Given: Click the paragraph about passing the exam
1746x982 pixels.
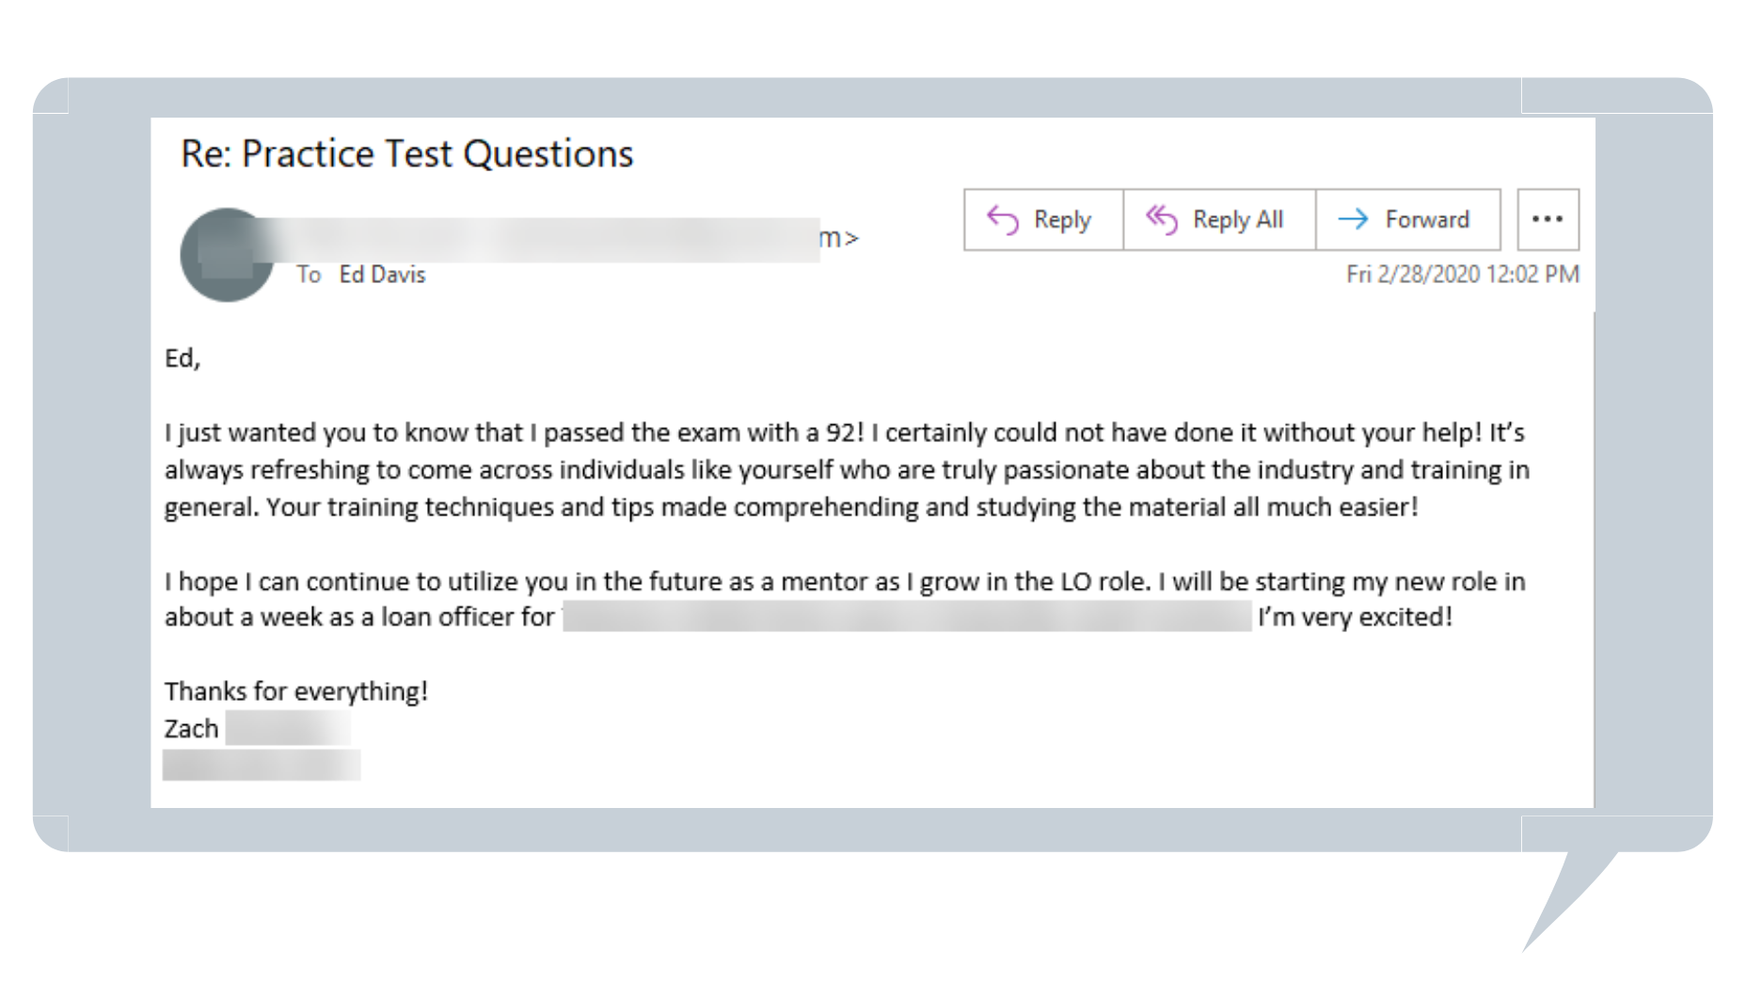Looking at the screenshot, I should (847, 469).
